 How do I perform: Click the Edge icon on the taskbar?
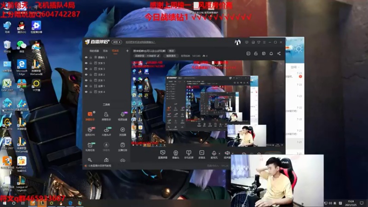70,203
